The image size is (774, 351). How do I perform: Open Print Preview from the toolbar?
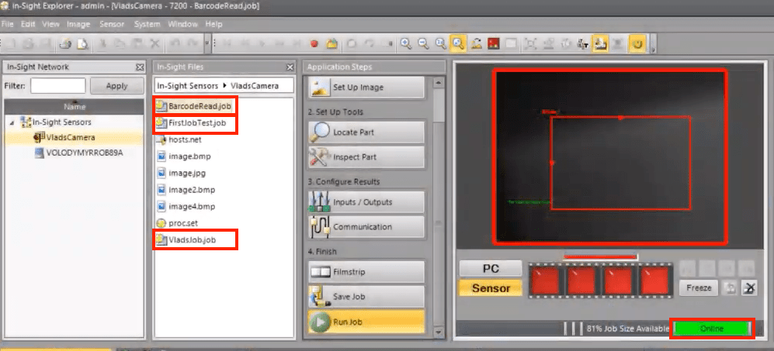point(82,44)
